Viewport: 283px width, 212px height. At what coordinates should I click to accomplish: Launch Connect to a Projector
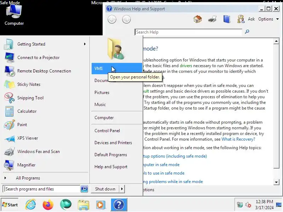(x=45, y=58)
